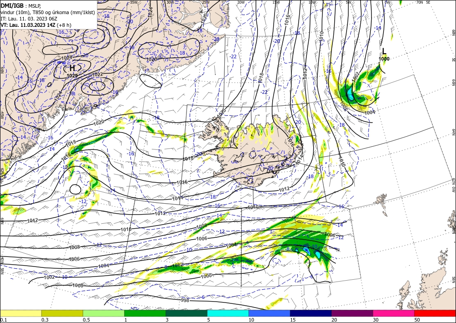Click the 'vindur (10m), T850 og úrkoma' line
This screenshot has height=323, width=456.
coord(48,12)
